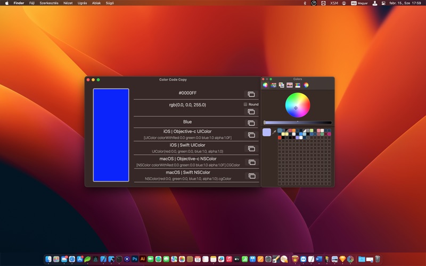426x266 pixels.
Task: Open the Szerkesztés menu
Action: point(49,3)
